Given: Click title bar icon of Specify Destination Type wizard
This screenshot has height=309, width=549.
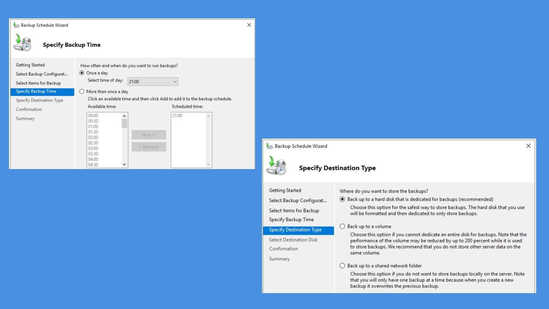Looking at the screenshot, I should [x=269, y=146].
